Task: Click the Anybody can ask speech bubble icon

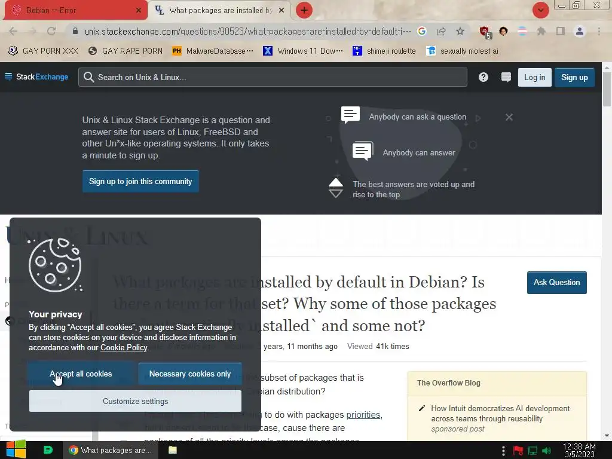Action: point(350,115)
